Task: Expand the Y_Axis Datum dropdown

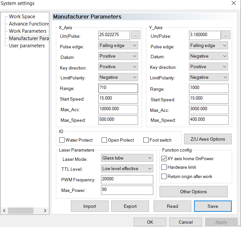Action: (209, 56)
